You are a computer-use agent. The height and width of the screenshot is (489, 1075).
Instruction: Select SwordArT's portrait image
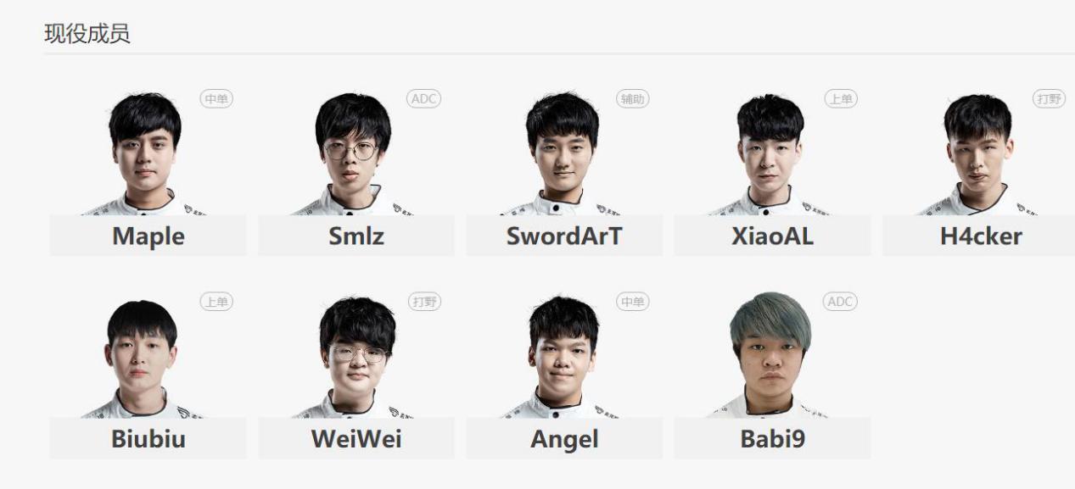pyautogui.click(x=563, y=153)
